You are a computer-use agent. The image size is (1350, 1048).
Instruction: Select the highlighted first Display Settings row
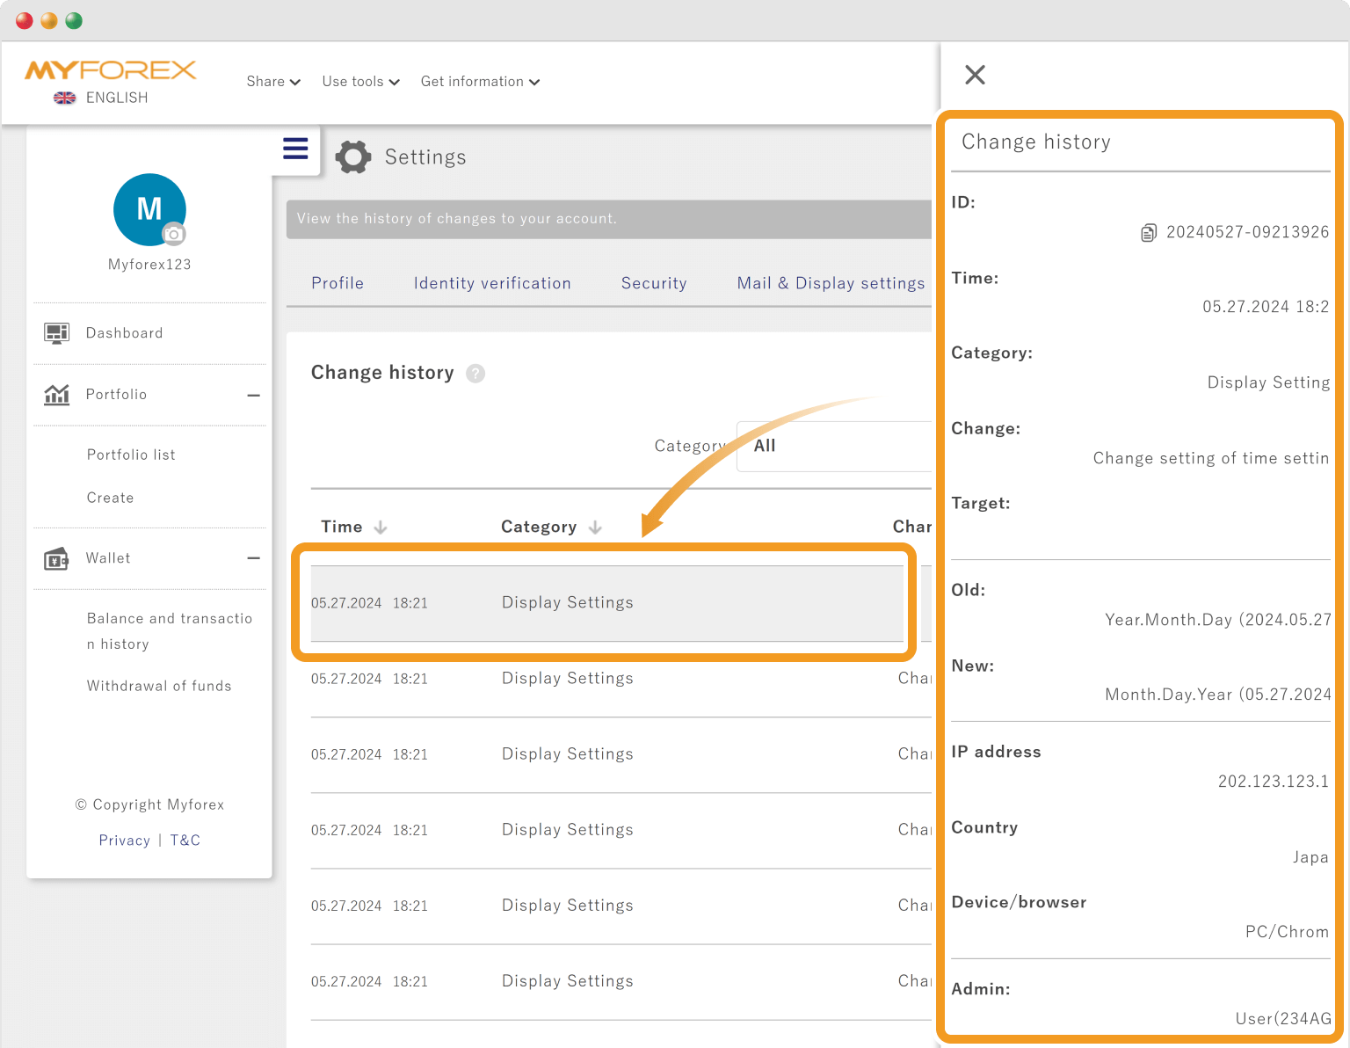click(607, 603)
